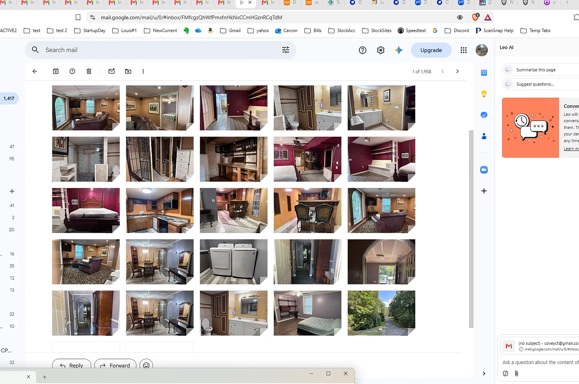Open Calendar in side panel
Viewport: 579px width, 384px height.
pos(484,73)
